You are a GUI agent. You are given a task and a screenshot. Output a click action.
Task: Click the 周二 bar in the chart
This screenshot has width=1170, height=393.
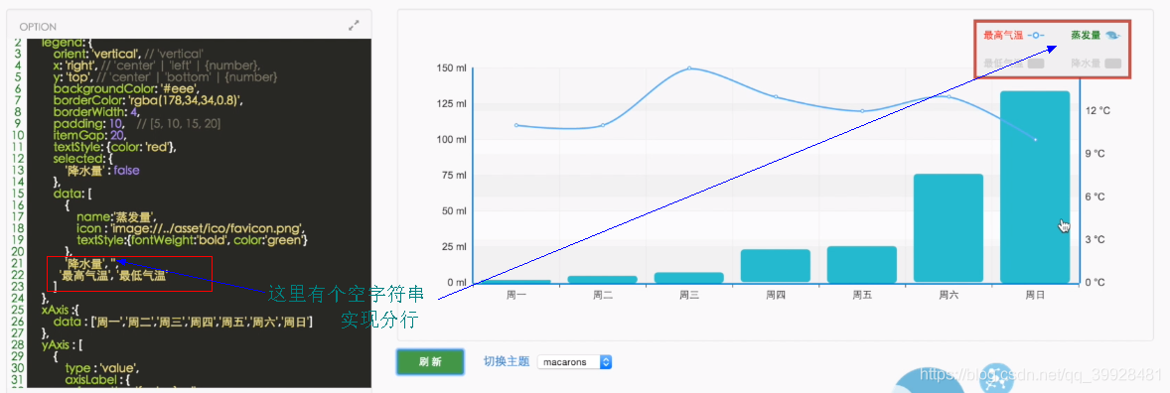603,279
